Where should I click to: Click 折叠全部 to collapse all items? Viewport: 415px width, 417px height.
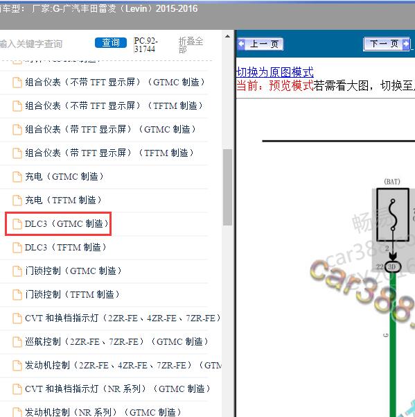point(191,45)
